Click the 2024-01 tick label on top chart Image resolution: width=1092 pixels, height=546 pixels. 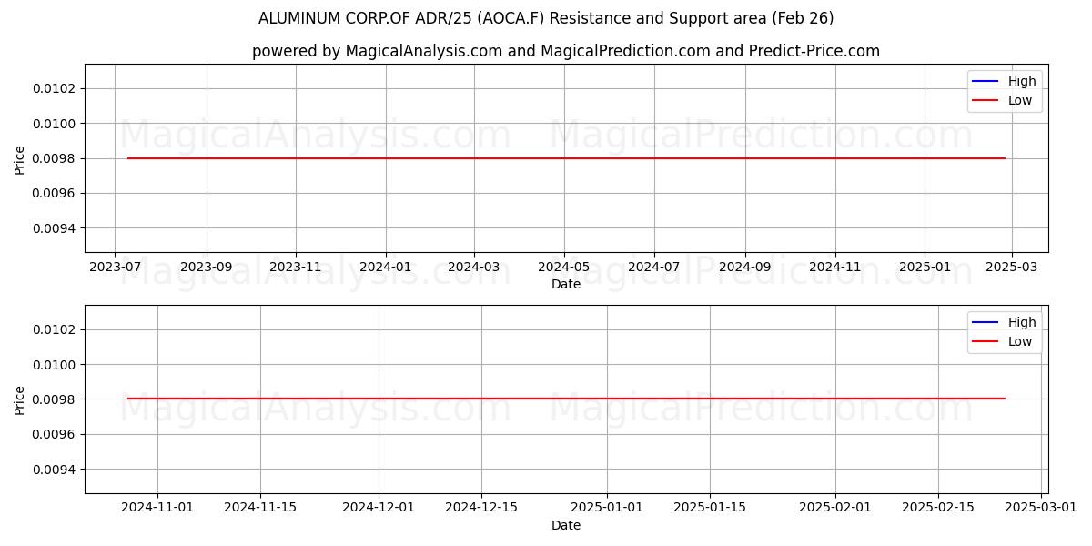tap(386, 268)
